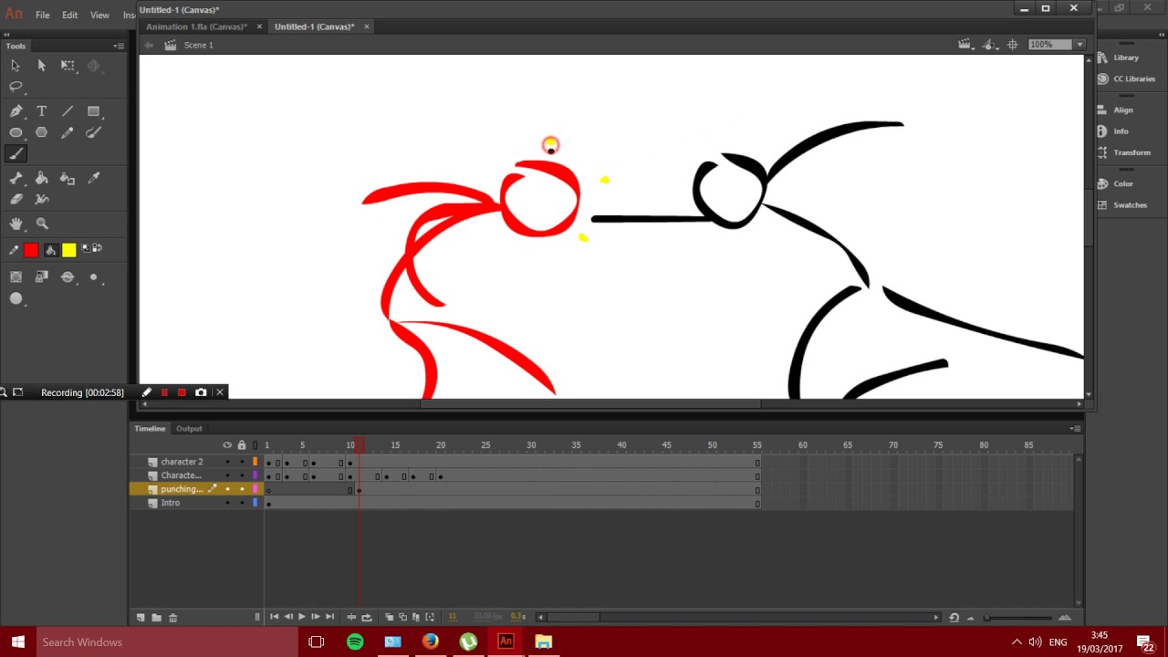Lock the Intro layer
This screenshot has height=657, width=1168.
[x=242, y=503]
